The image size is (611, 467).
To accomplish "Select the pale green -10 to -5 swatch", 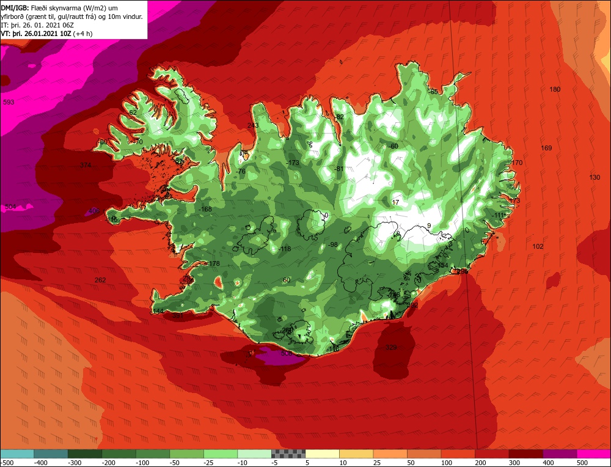I will (x=254, y=454).
